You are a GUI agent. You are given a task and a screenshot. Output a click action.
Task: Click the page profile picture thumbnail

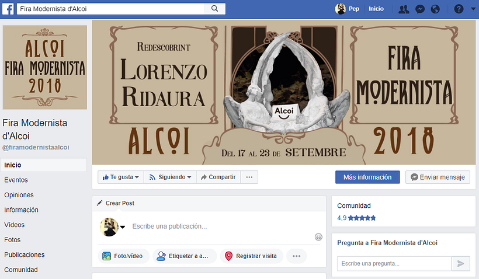tap(45, 67)
